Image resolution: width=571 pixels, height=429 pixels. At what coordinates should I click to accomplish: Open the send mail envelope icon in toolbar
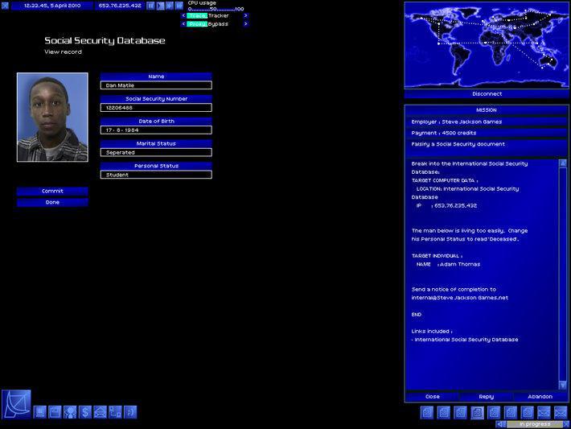click(100, 412)
